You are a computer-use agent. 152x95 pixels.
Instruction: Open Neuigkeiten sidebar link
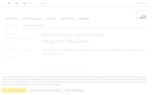click(11, 58)
